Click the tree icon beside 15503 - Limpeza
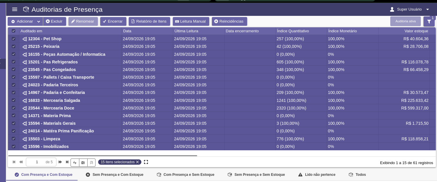The width and height of the screenshot is (437, 182). (25, 139)
